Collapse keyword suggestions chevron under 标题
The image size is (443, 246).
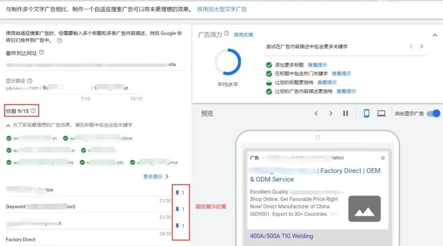[8, 125]
